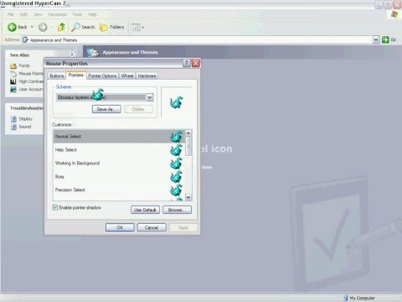Click the Mouse Properties help question icon
Image resolution: width=402 pixels, height=302 pixels.
pos(187,63)
